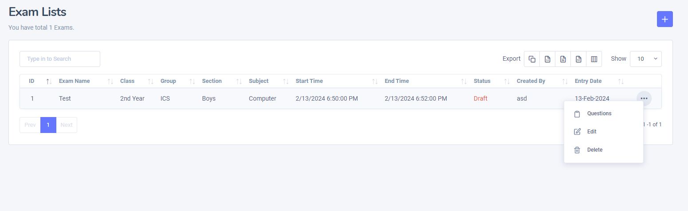This screenshot has height=211, width=688.
Task: Export the table as Excel XLS
Action: tap(547, 59)
